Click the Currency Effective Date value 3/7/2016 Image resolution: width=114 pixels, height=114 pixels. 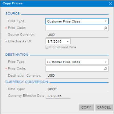tap(54, 96)
